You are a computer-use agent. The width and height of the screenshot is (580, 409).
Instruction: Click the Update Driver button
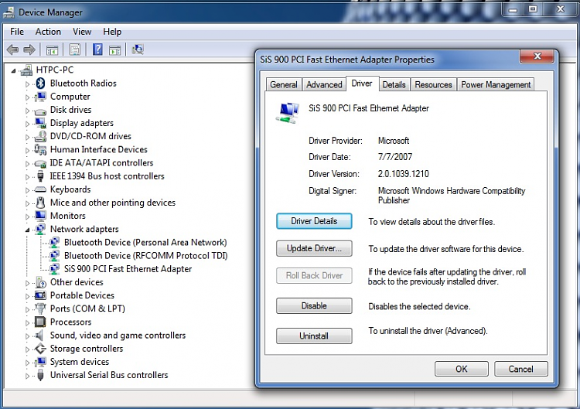pyautogui.click(x=314, y=248)
